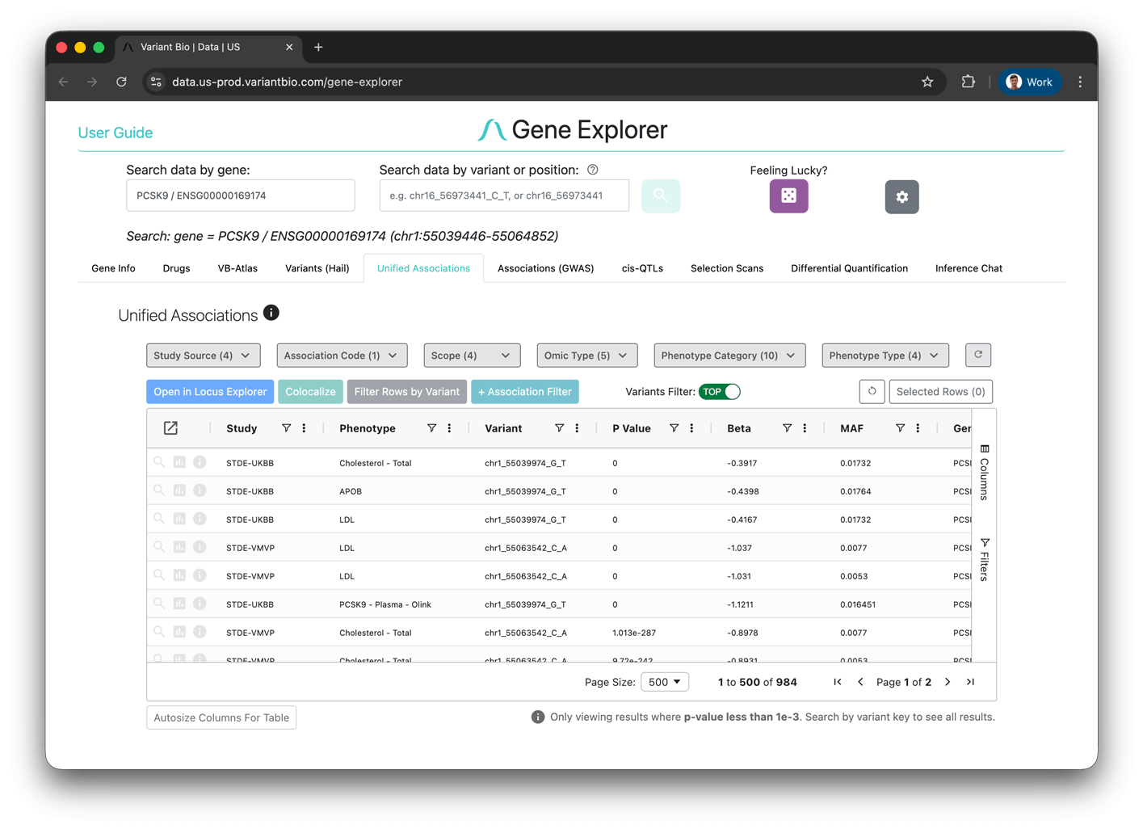Go to the next results page arrow
Image resolution: width=1143 pixels, height=829 pixels.
point(948,682)
